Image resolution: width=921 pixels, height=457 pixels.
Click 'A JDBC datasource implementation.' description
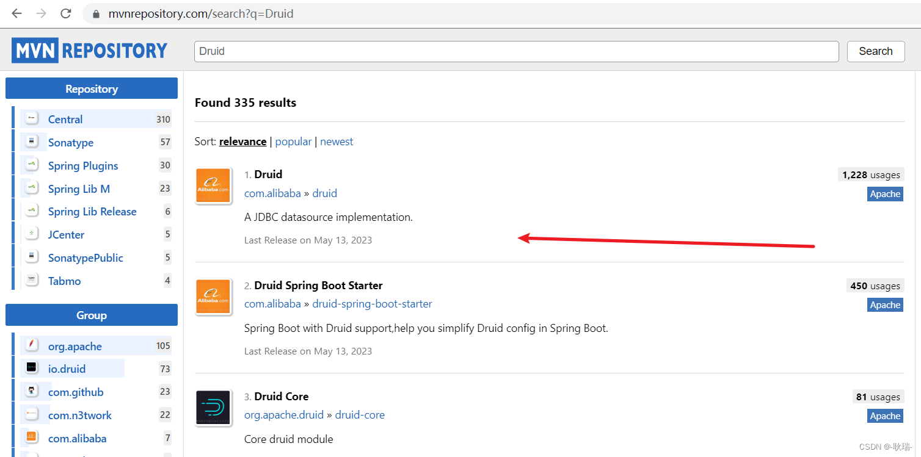[329, 217]
